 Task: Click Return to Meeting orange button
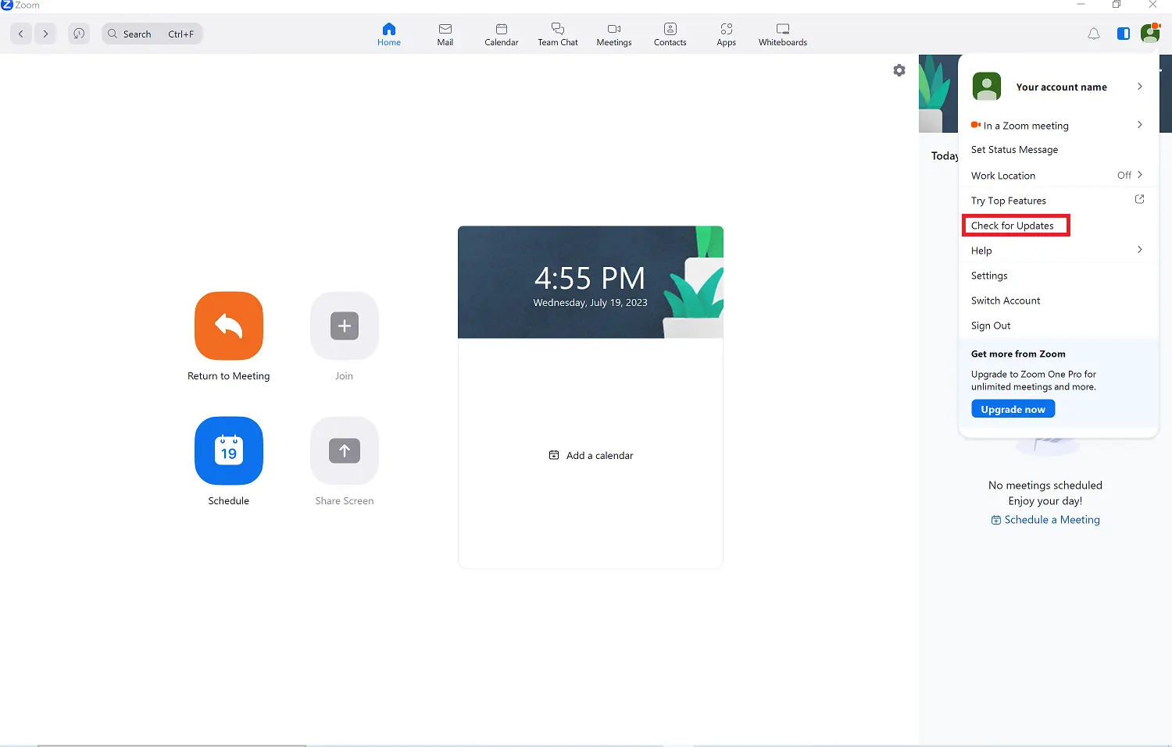point(229,325)
